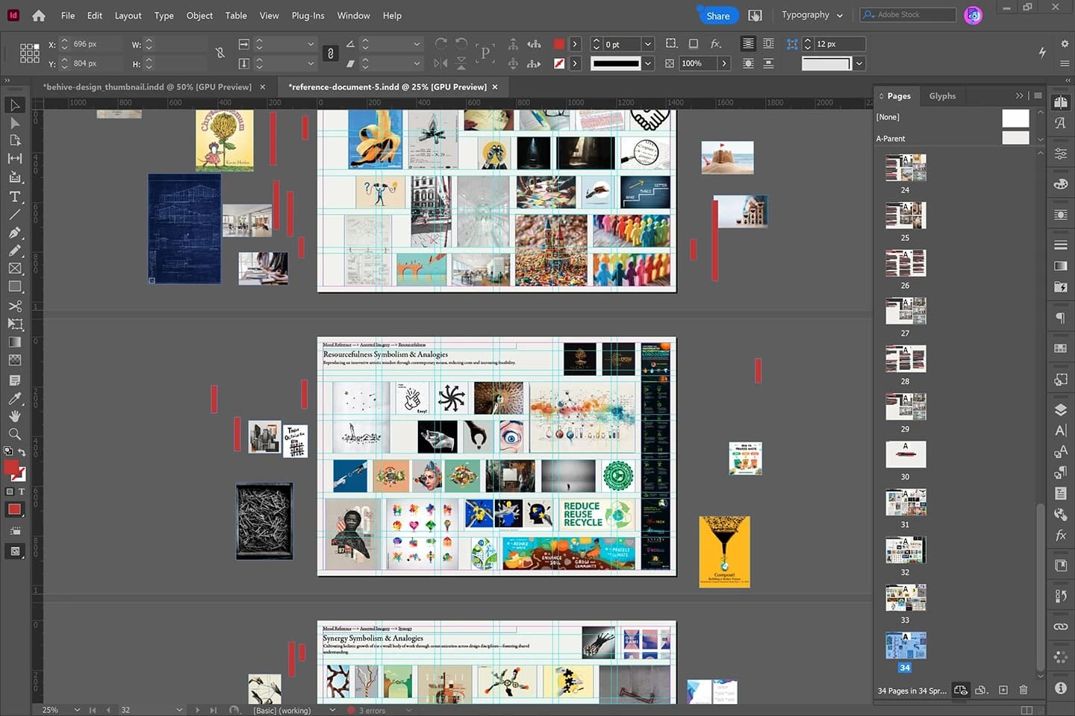Screen dimensions: 1075x716
Task: Click the Apply Color swatch in toolbox
Action: pos(14,509)
